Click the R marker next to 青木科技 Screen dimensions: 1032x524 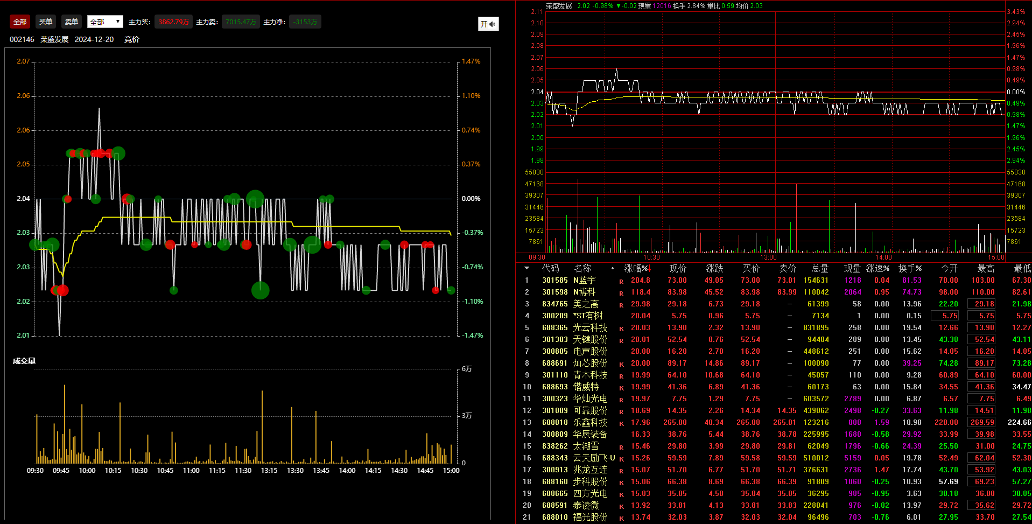coord(621,376)
